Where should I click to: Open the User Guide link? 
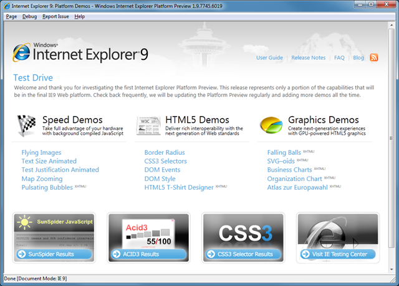[x=269, y=57]
